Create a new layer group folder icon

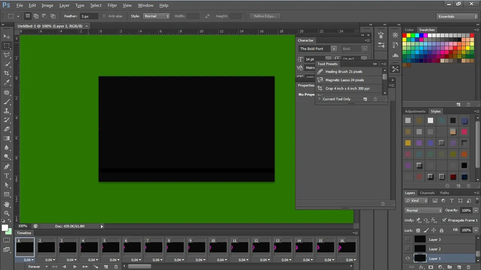449,267
